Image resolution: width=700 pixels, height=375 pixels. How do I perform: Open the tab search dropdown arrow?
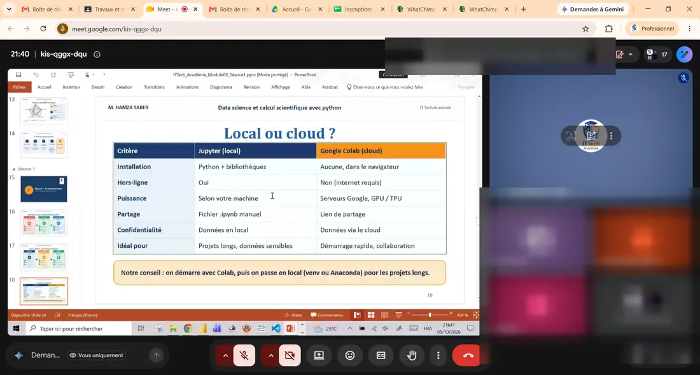click(9, 9)
